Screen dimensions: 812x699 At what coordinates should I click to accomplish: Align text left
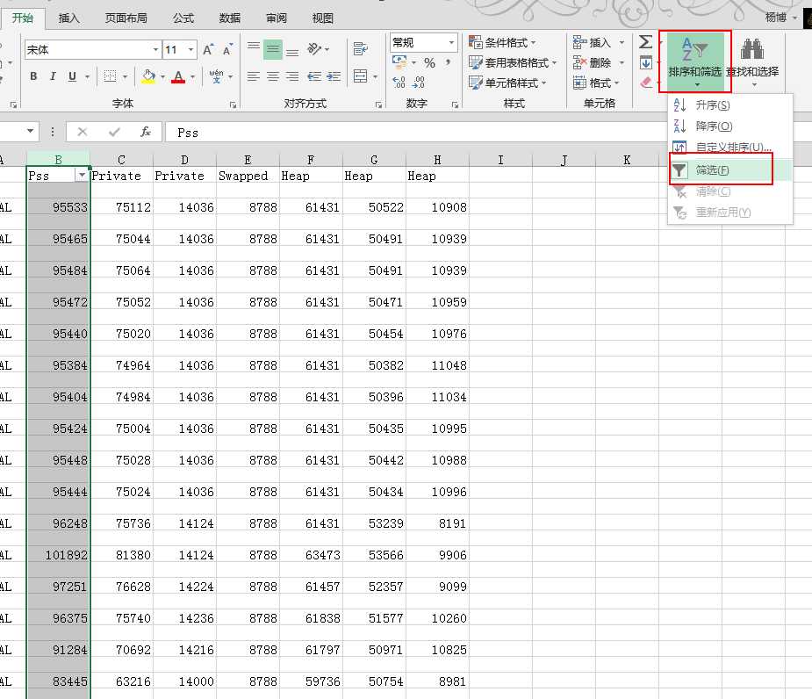pos(253,76)
